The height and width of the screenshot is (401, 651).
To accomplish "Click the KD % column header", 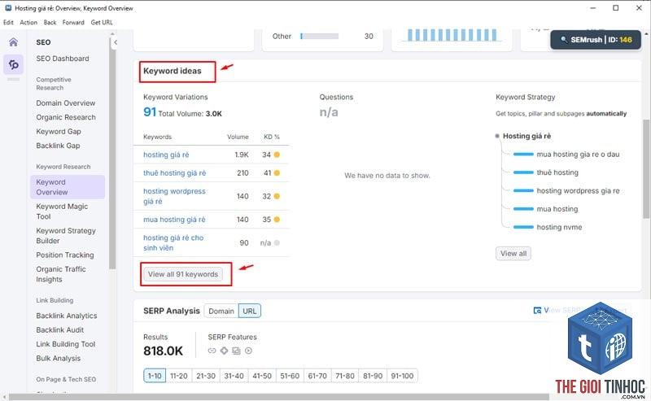I will coord(272,137).
